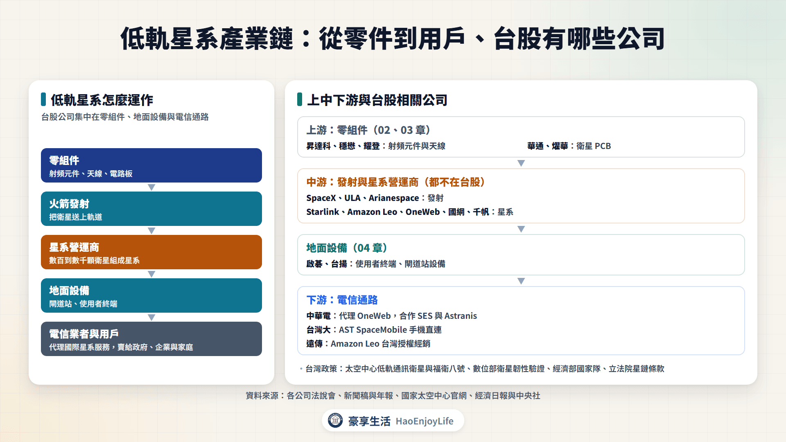Click subtitle 數百到數千顆衛星組成星系
The width and height of the screenshot is (786, 442).
tap(95, 261)
